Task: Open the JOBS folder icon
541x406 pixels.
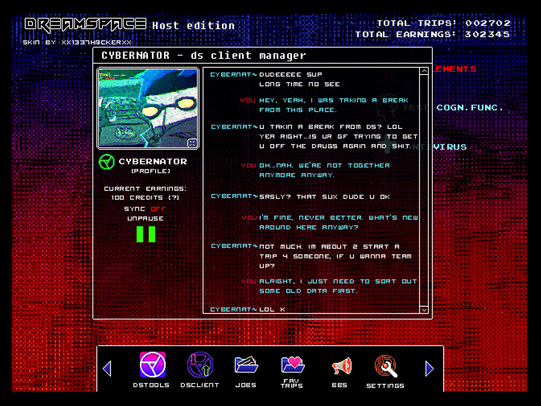Action: click(245, 366)
